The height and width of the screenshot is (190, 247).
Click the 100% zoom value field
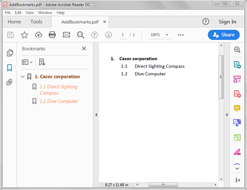tap(155, 35)
